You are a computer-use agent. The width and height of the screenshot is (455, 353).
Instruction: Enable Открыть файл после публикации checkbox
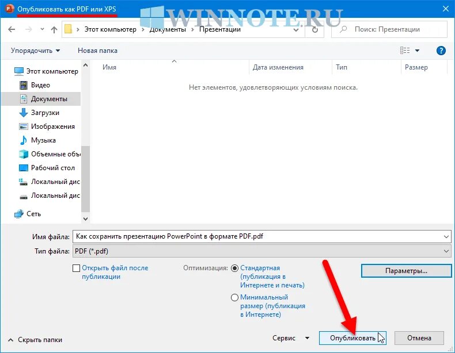[77, 268]
